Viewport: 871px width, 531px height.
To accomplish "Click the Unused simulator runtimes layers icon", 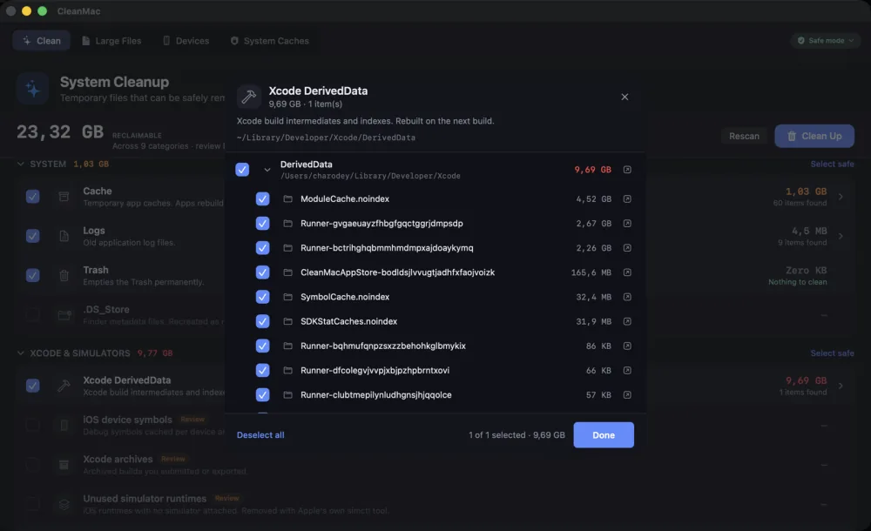I will 64,504.
